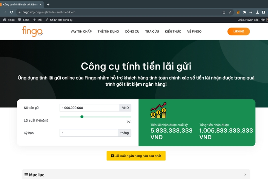This screenshot has height=179, width=268.
Task: Bookmark this page with the star icon
Action: pyautogui.click(x=230, y=12)
